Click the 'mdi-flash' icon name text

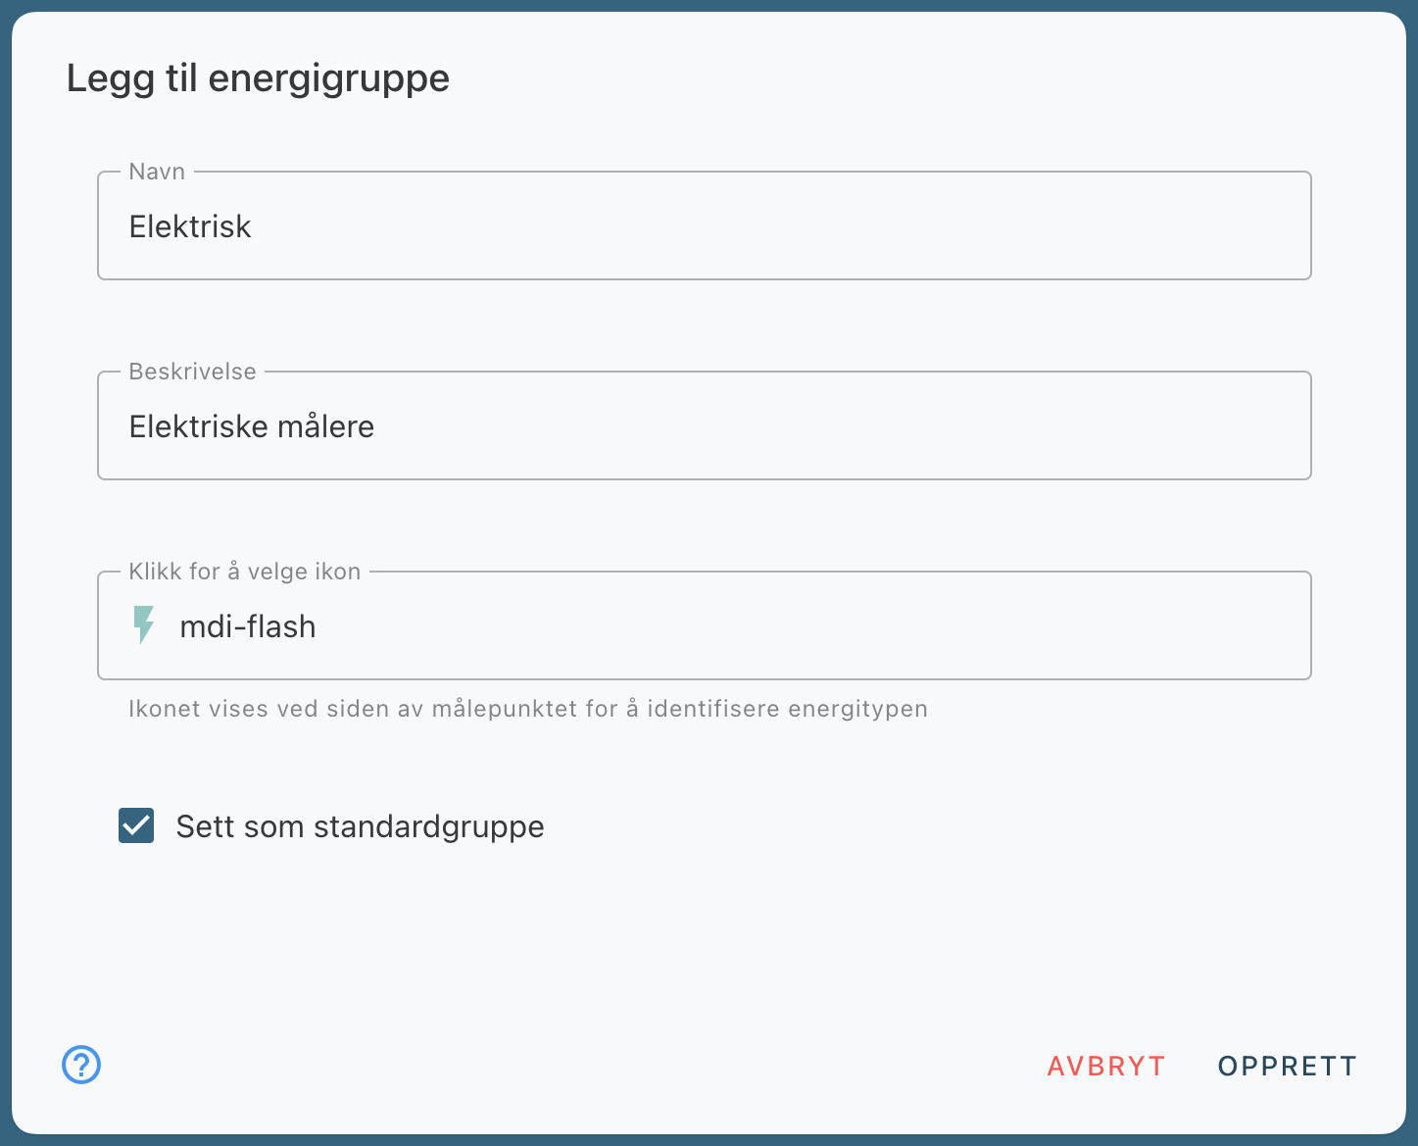(x=248, y=626)
